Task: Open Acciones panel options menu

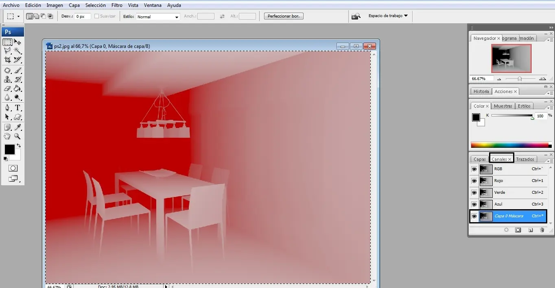Action: 550,93
